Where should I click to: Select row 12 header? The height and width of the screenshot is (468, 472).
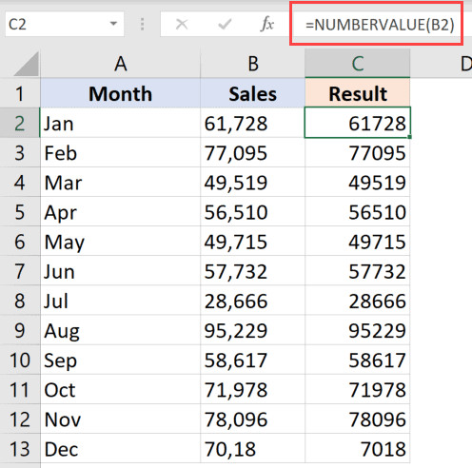pyautogui.click(x=20, y=419)
